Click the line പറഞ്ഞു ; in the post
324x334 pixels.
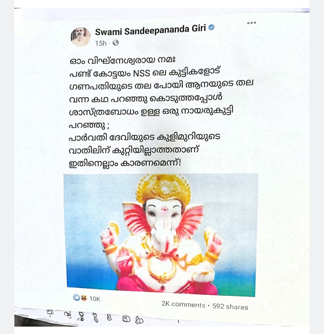coord(89,126)
